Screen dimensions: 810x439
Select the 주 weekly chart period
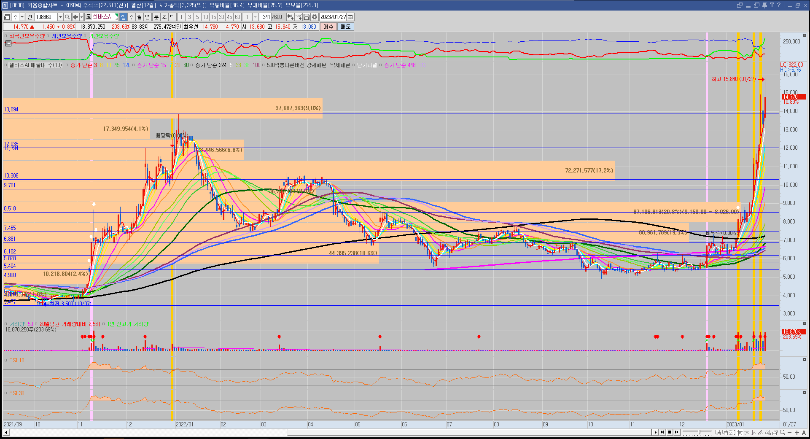(x=131, y=17)
